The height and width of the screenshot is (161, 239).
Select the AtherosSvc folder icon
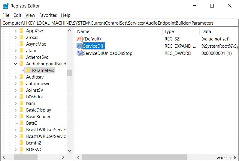point(22,57)
